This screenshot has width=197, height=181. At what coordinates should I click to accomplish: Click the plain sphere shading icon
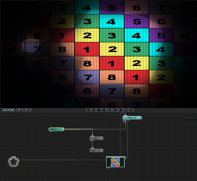coord(26,110)
